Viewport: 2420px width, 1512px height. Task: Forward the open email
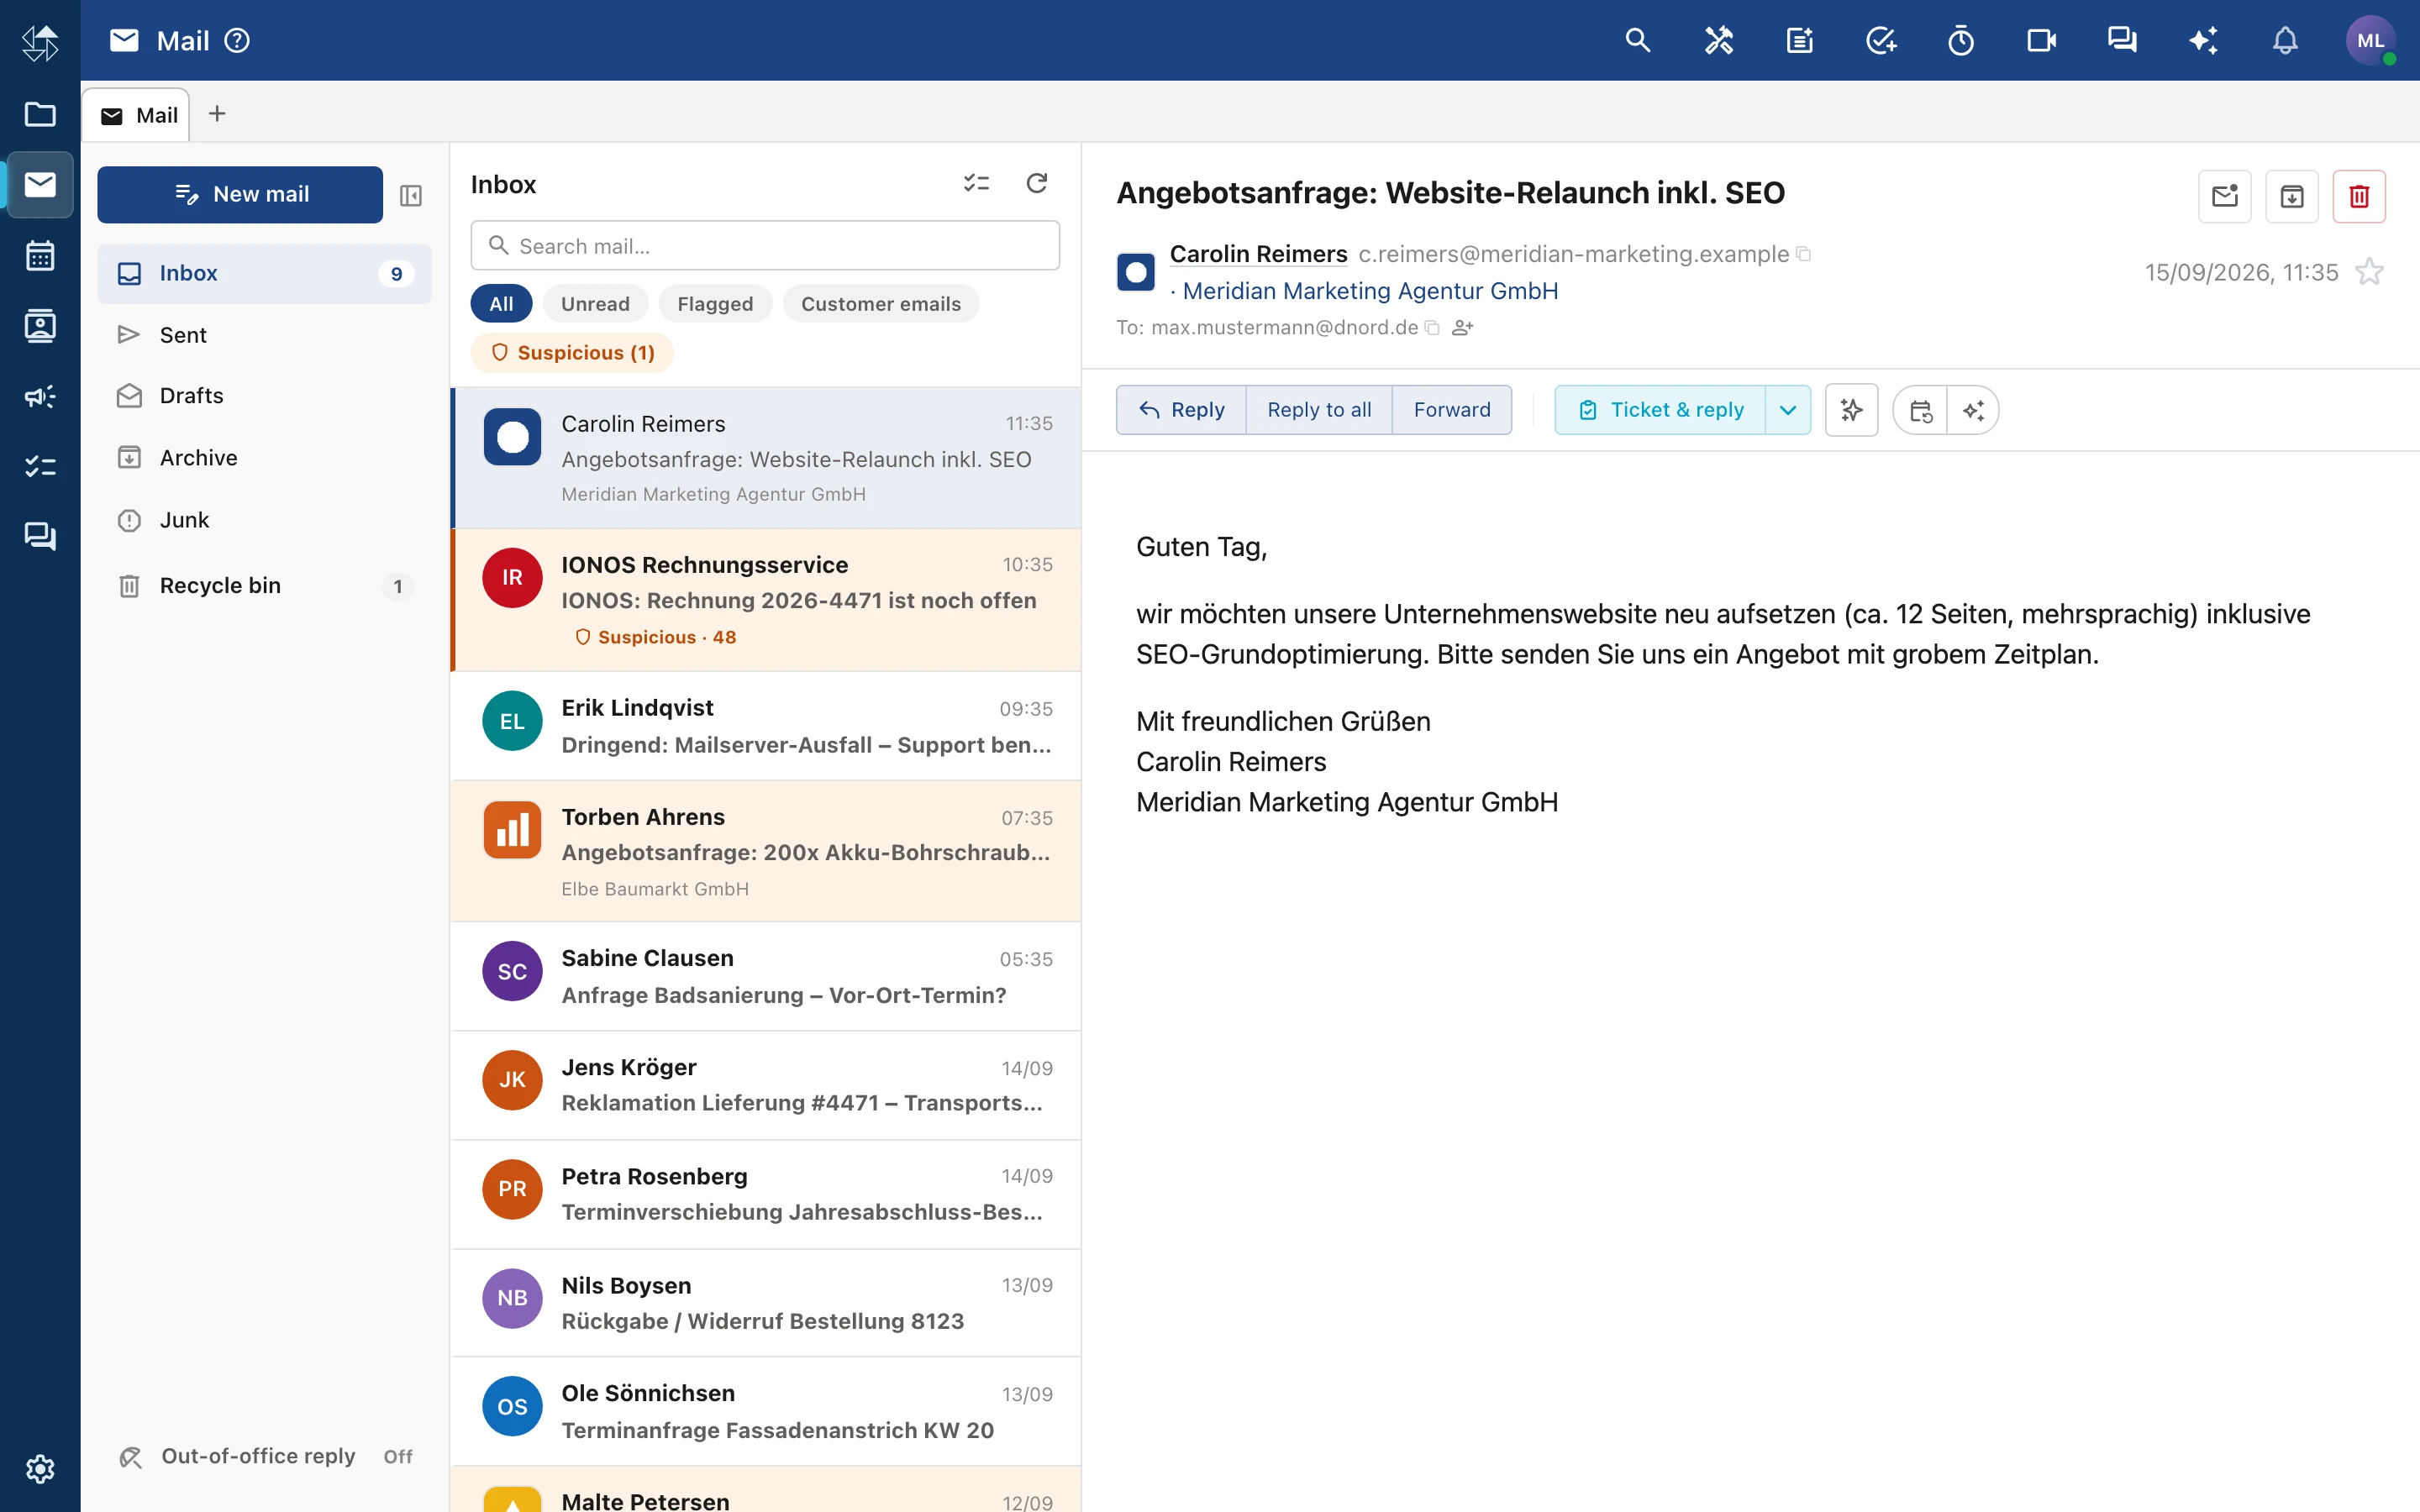(x=1452, y=410)
